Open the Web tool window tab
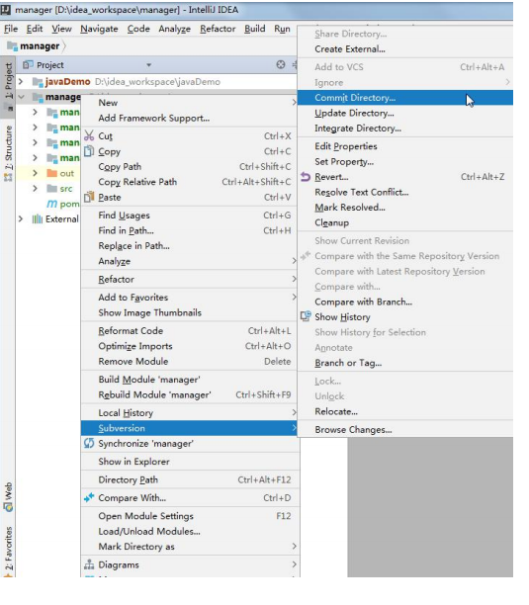Image resolution: width=529 pixels, height=605 pixels. 8,496
